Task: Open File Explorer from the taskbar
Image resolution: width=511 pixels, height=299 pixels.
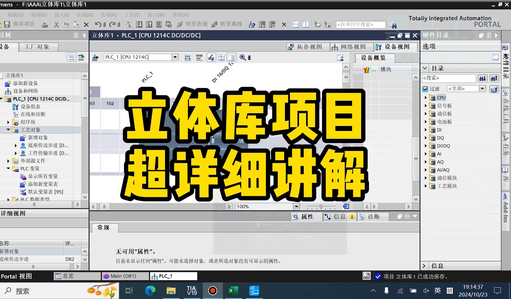Action: coord(171,291)
